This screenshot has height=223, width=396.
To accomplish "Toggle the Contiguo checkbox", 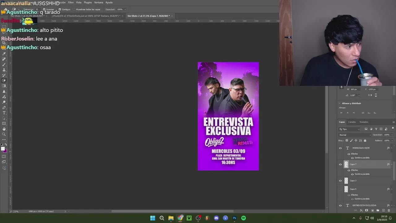I will [x=60, y=9].
